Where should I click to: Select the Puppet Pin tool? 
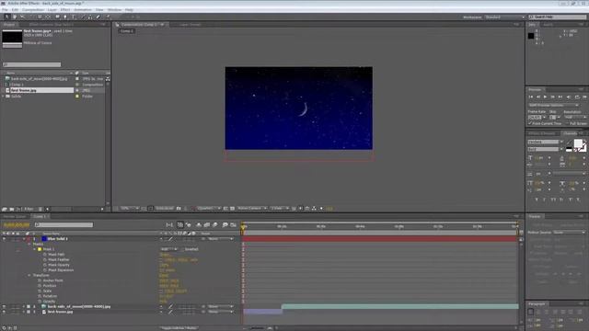tap(109, 17)
